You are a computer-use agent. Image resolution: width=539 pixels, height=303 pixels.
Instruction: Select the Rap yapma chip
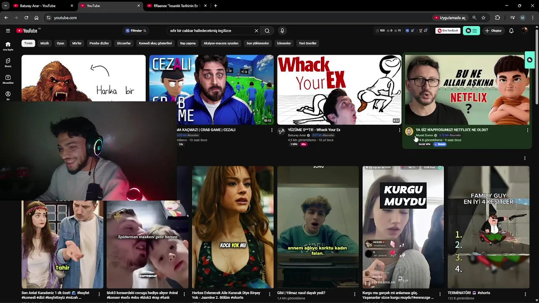[x=188, y=43]
